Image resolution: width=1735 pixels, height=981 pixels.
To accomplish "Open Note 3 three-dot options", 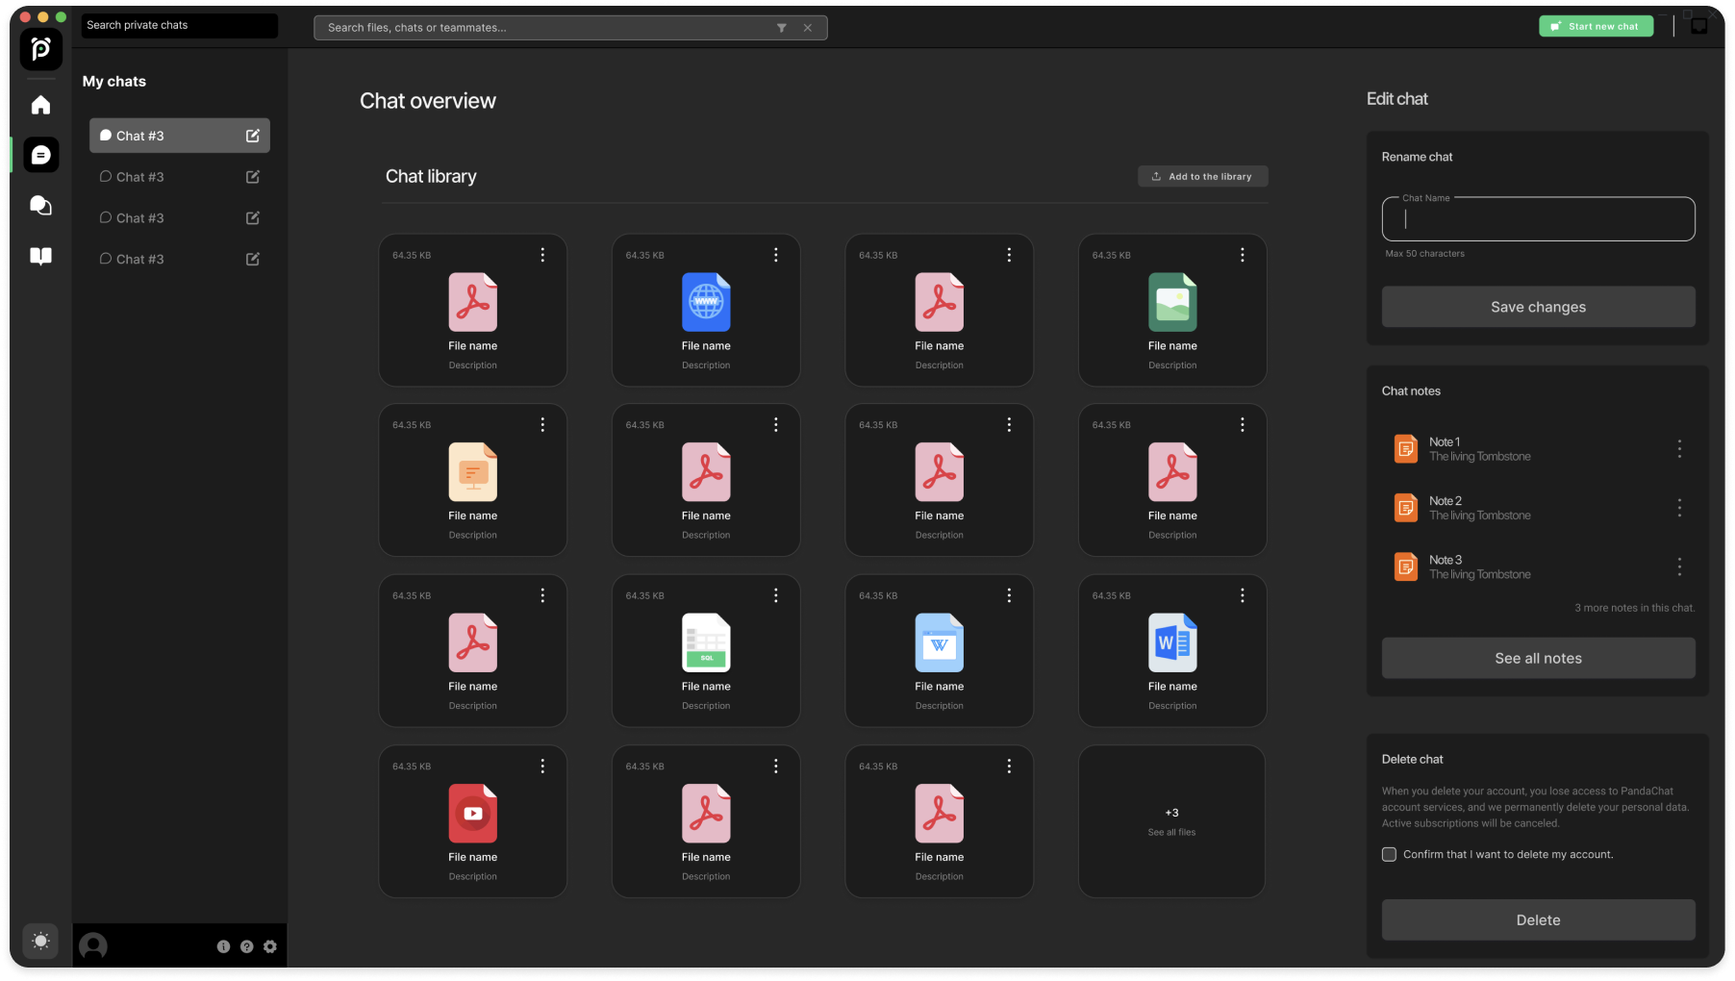I will tap(1679, 566).
